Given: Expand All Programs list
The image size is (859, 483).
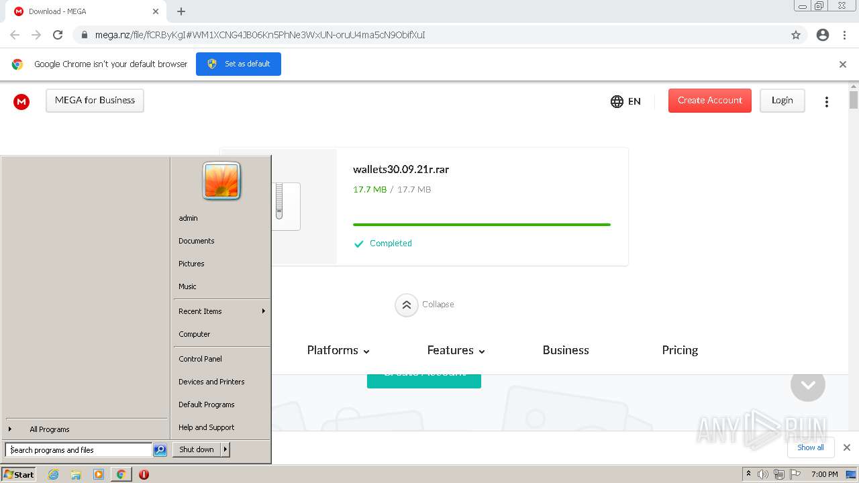Looking at the screenshot, I should (x=86, y=429).
